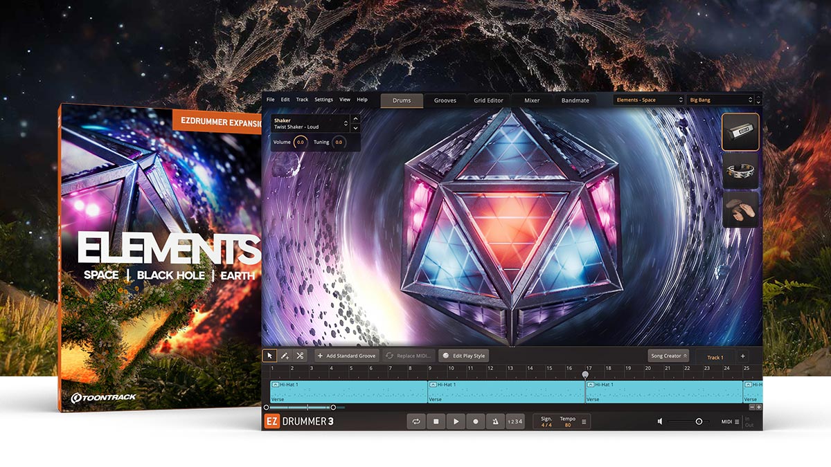Stop playback
The width and height of the screenshot is (831, 467).
436,421
